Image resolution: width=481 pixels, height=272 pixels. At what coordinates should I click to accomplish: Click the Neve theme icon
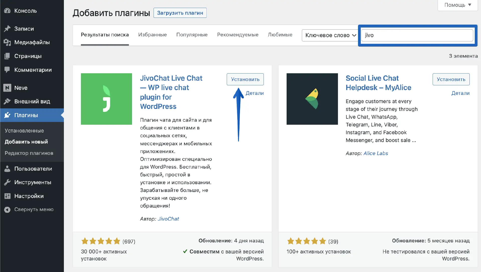(x=7, y=88)
